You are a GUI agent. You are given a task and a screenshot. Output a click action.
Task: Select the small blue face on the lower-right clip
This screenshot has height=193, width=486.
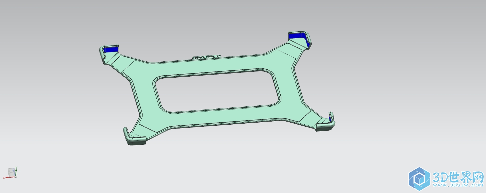[x=330, y=119]
